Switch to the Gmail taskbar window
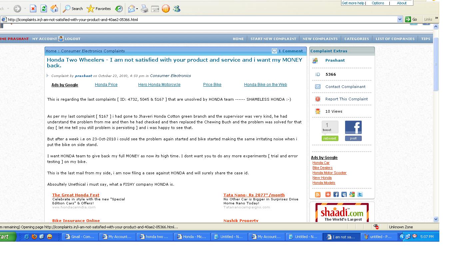This screenshot has width=455, height=256. pos(80,237)
